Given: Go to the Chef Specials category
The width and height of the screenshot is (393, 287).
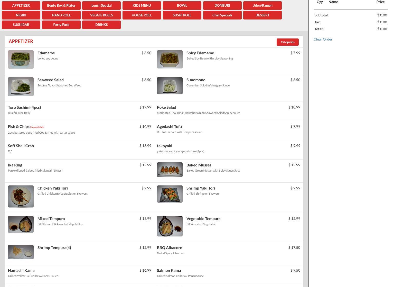Looking at the screenshot, I should point(222,15).
